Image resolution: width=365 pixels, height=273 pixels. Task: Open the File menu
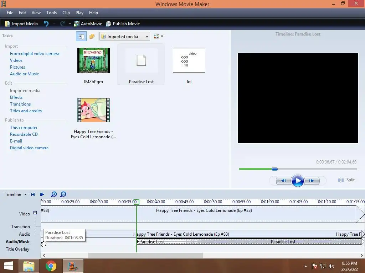click(10, 13)
